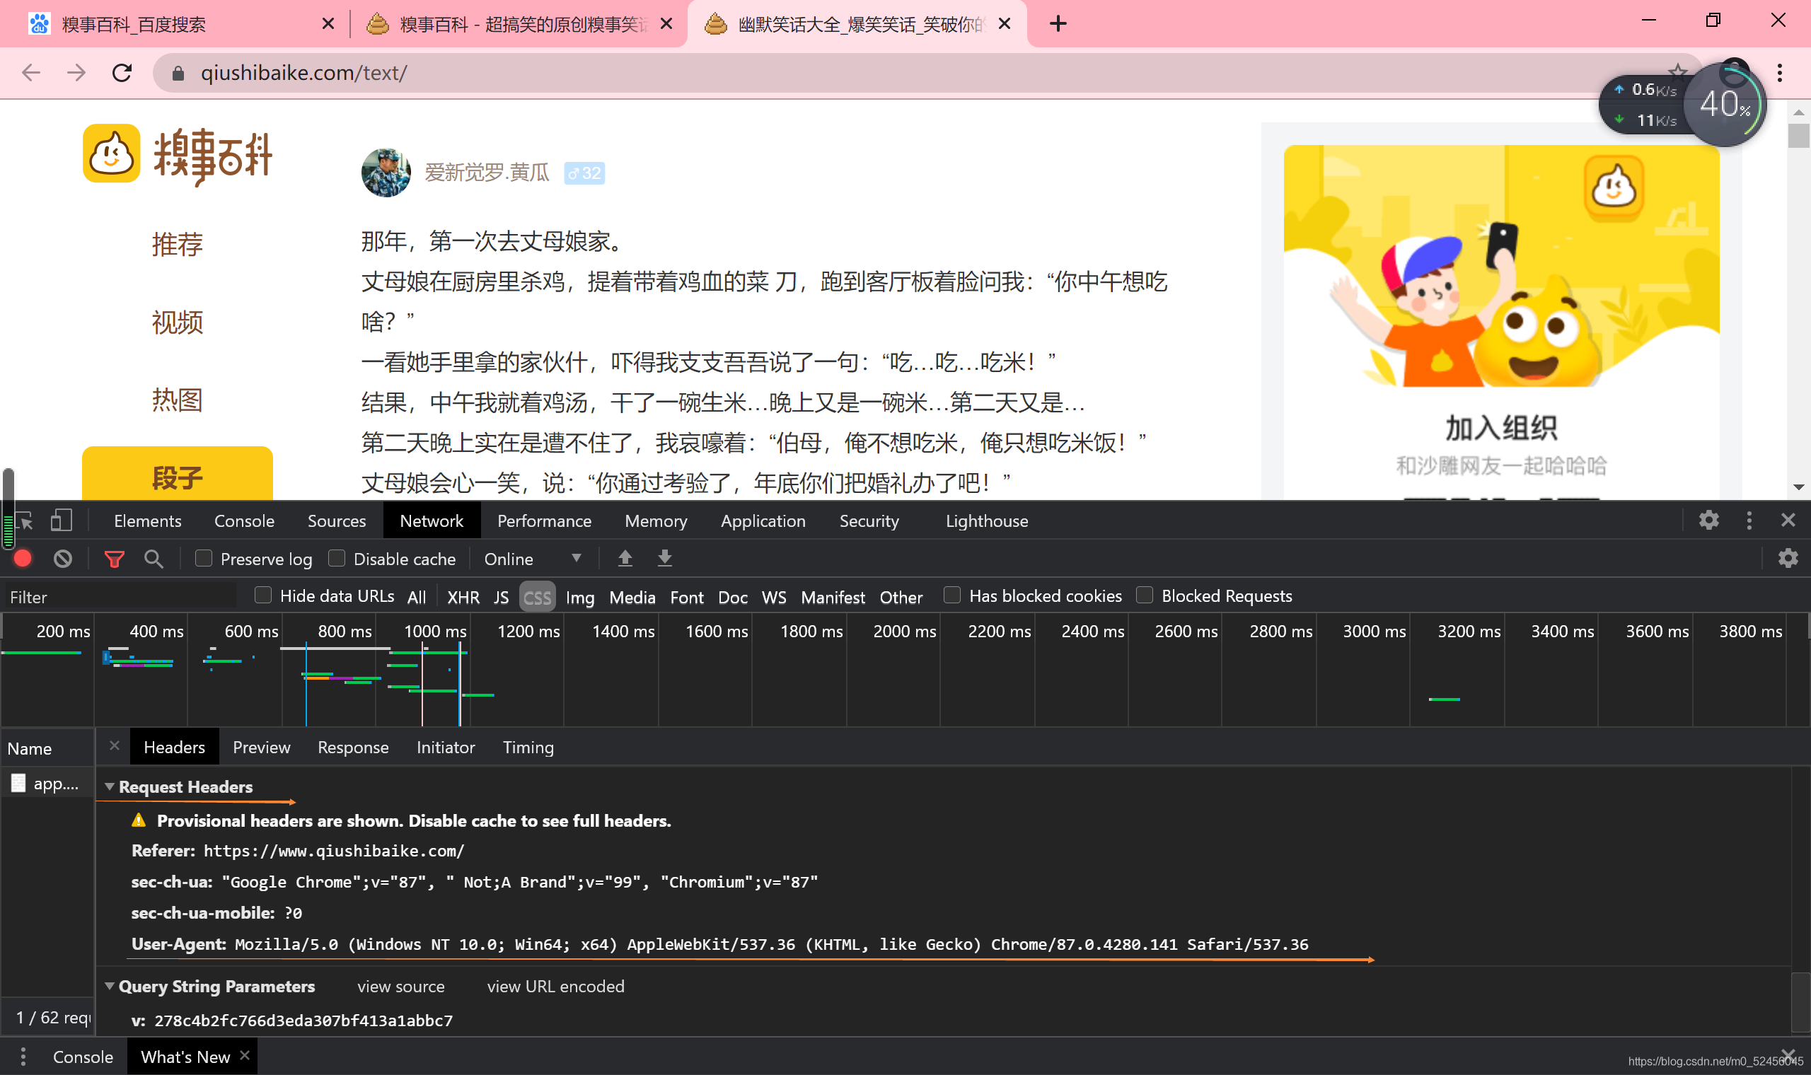Screen dimensions: 1811x1075
Task: Import a HAR file with upload arrow
Action: 625,559
